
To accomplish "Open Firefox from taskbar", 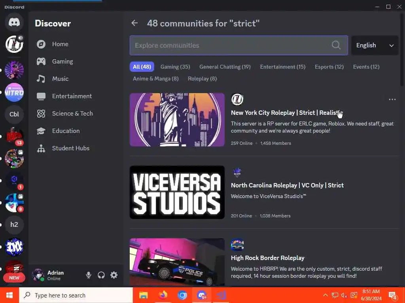I will point(163,295).
